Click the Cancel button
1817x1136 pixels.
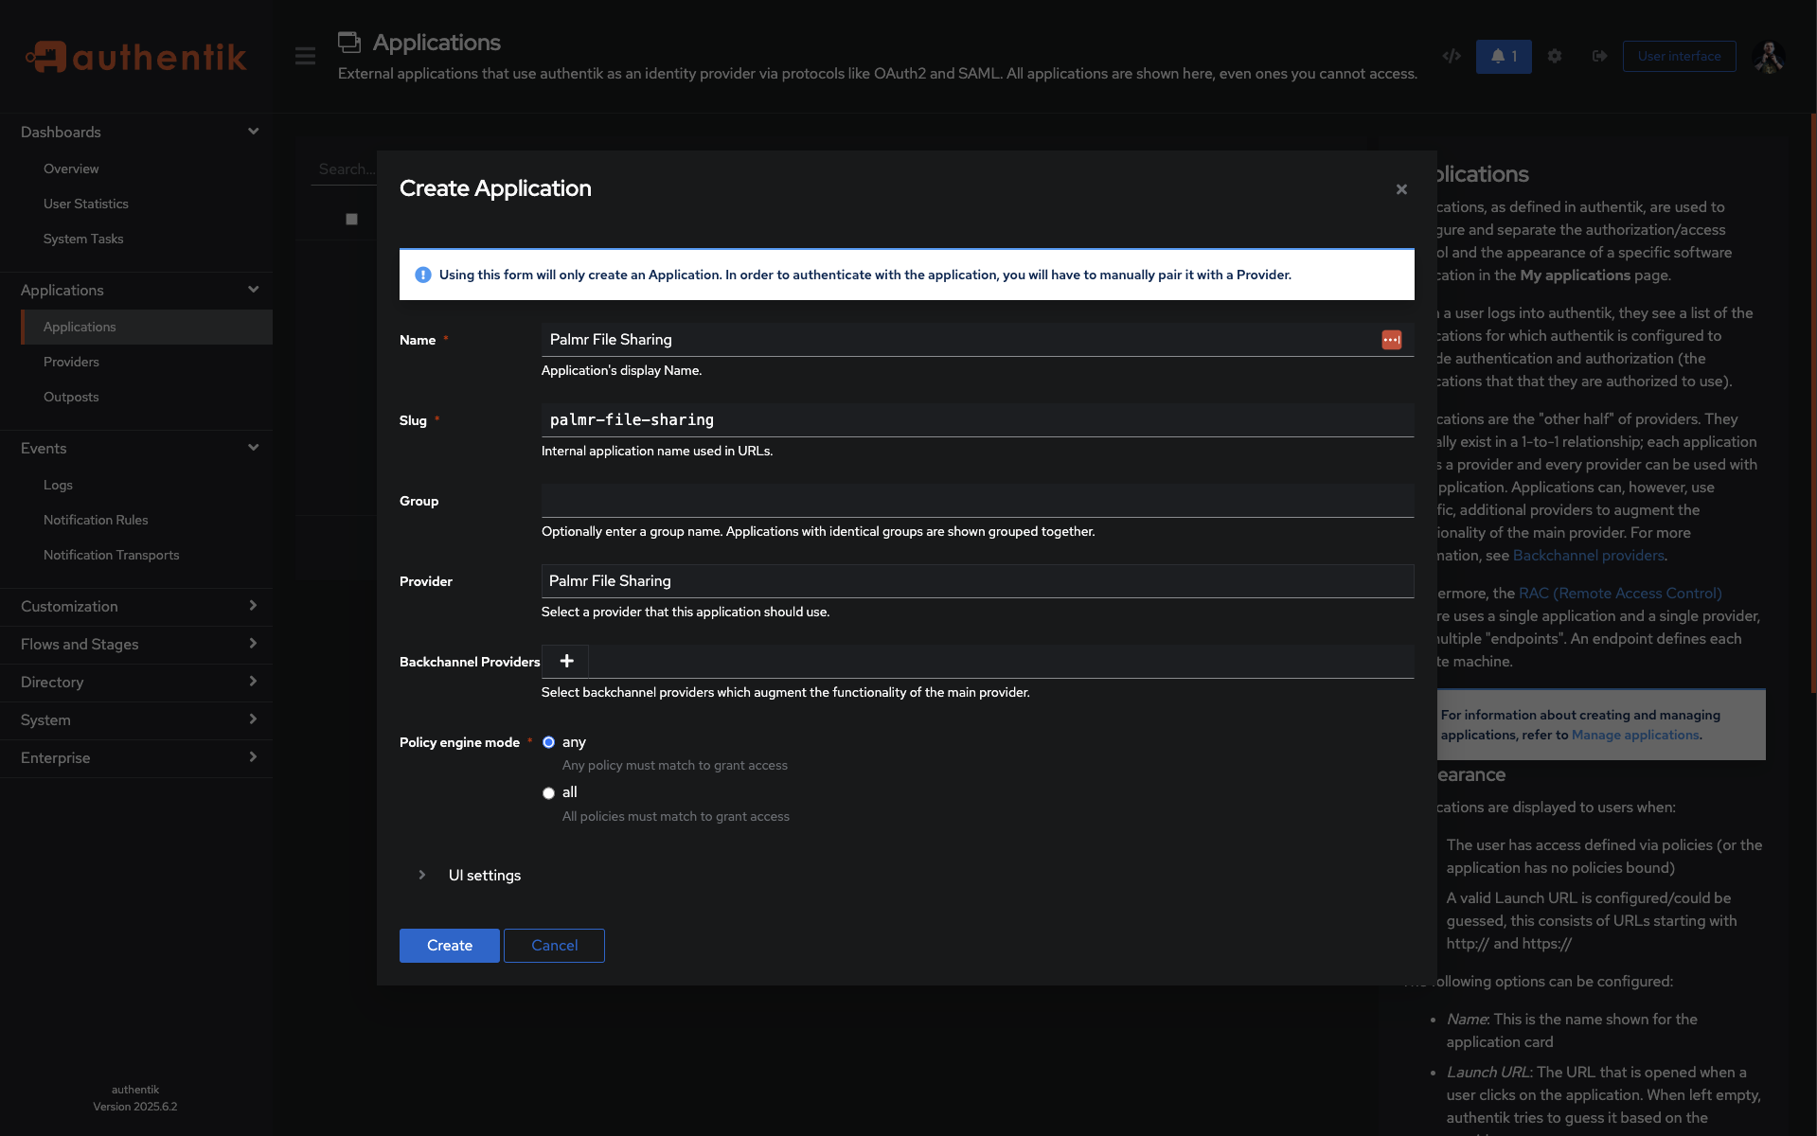tap(554, 946)
